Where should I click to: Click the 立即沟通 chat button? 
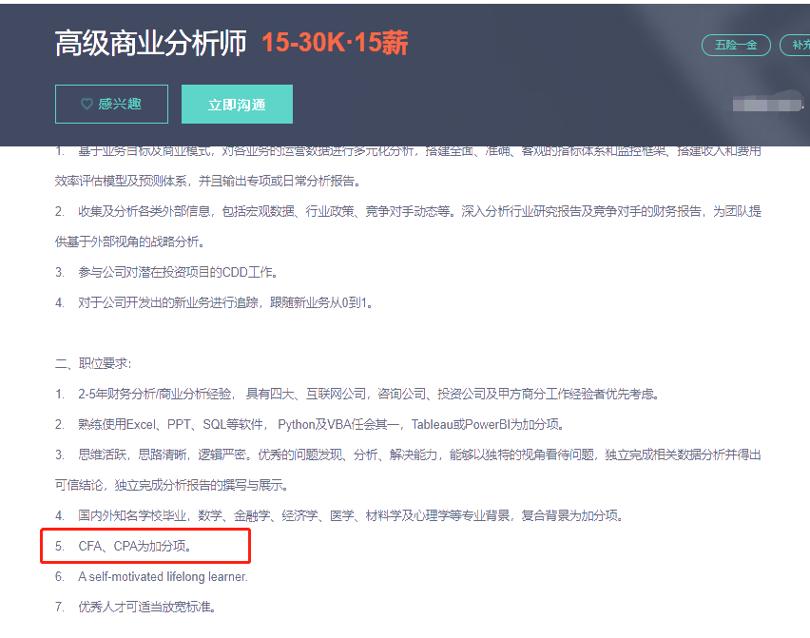[237, 104]
